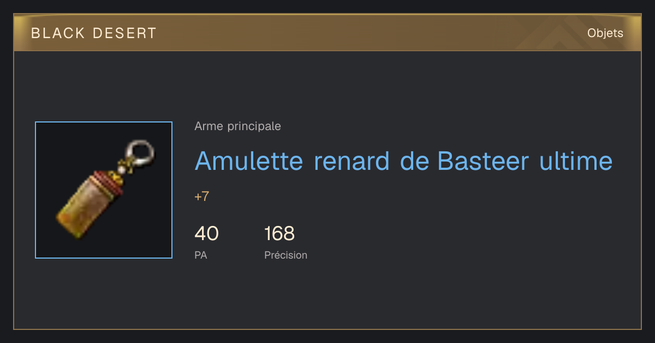The height and width of the screenshot is (343, 655).
Task: Select the Objets category label
Action: (x=605, y=33)
